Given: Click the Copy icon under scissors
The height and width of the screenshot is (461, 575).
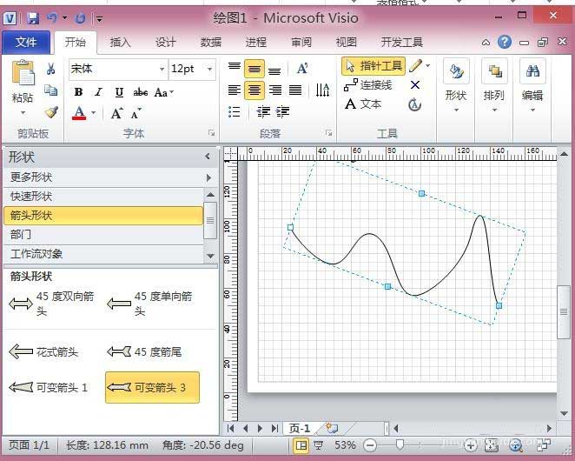Looking at the screenshot, I should point(50,90).
